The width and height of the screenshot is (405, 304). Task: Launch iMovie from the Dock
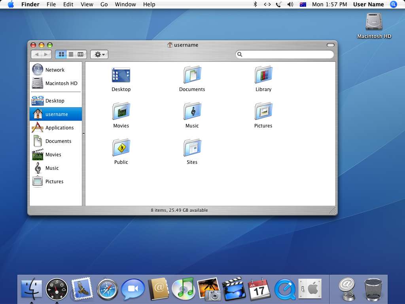tap(234, 289)
